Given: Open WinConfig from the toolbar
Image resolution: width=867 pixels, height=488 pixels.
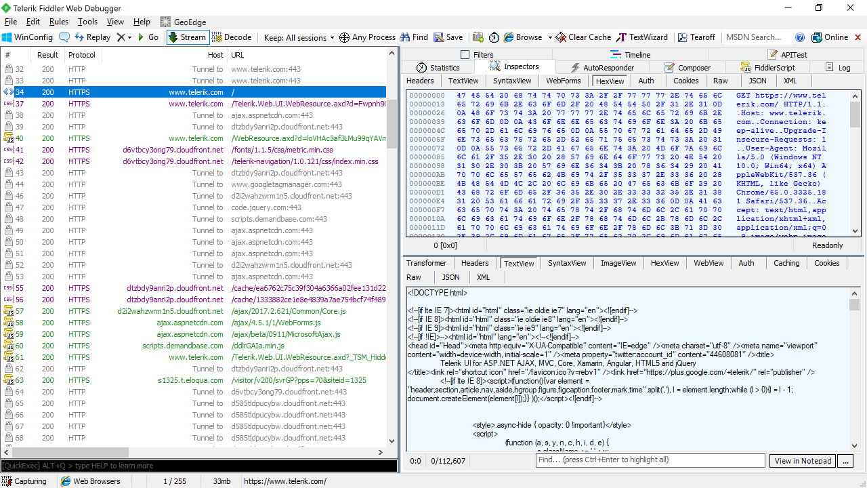Looking at the screenshot, I should 28,37.
